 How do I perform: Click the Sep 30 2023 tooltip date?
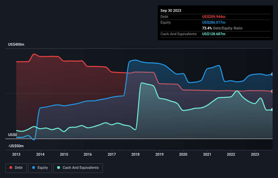pos(171,10)
